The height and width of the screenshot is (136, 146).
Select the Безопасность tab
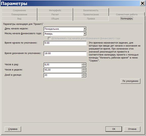click(91, 10)
